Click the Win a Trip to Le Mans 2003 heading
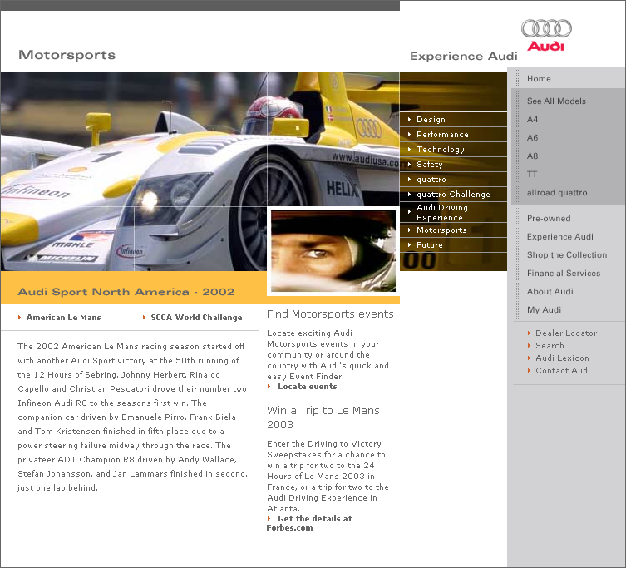The height and width of the screenshot is (568, 626). click(x=323, y=417)
